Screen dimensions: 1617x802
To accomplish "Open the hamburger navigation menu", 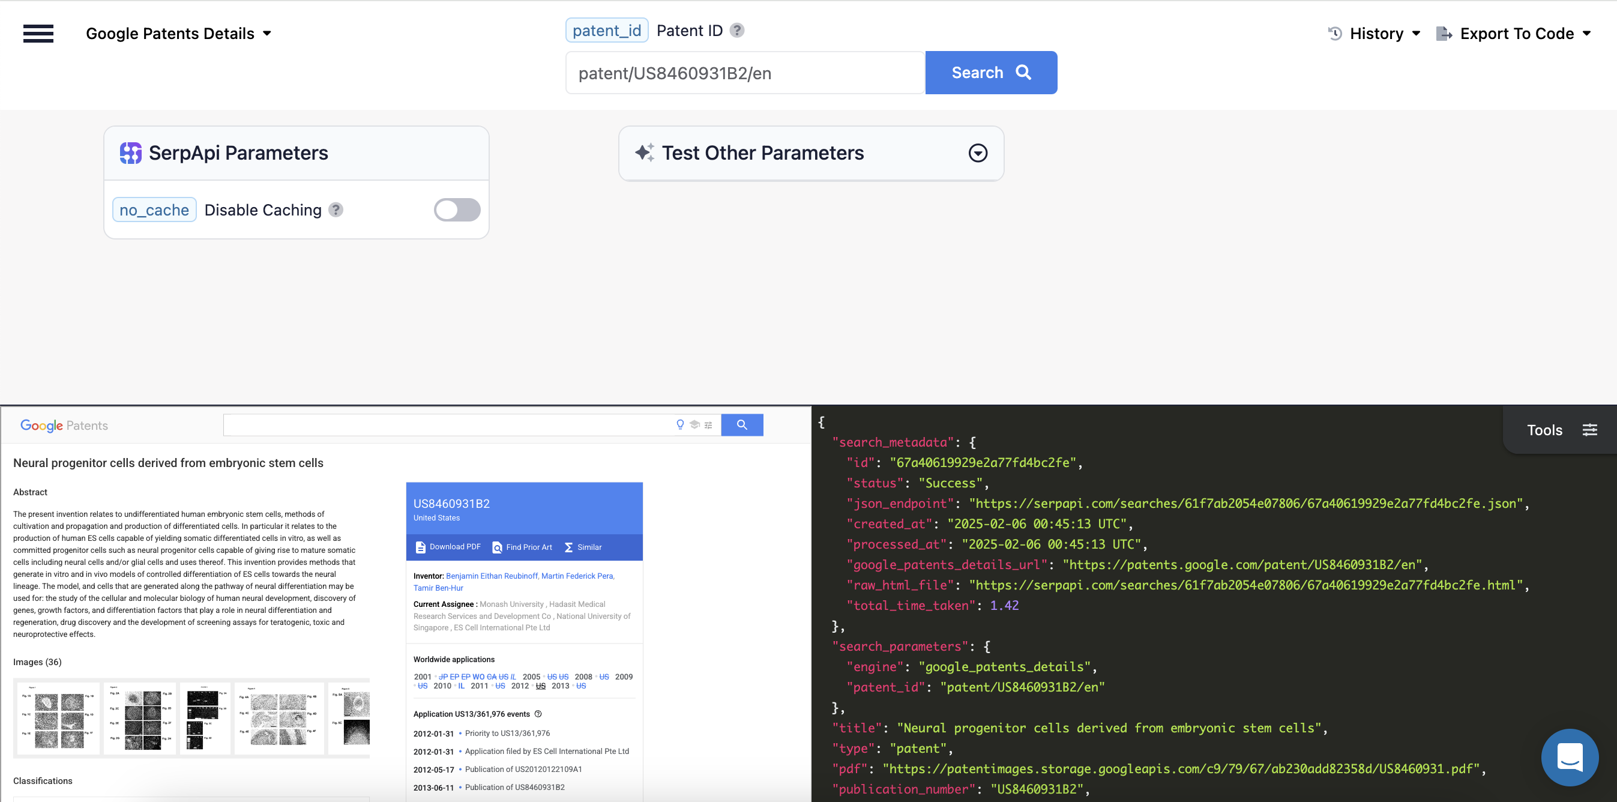I will pyautogui.click(x=38, y=33).
